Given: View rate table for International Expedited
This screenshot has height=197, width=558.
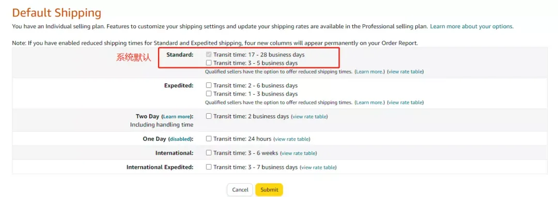Looking at the screenshot, I should pos(318,167).
